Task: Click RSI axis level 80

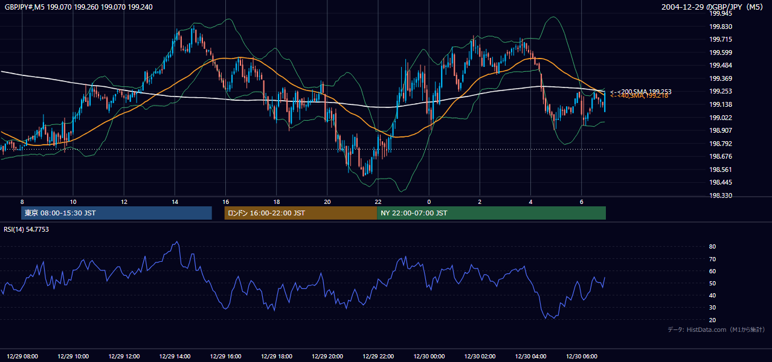Action: (x=713, y=247)
